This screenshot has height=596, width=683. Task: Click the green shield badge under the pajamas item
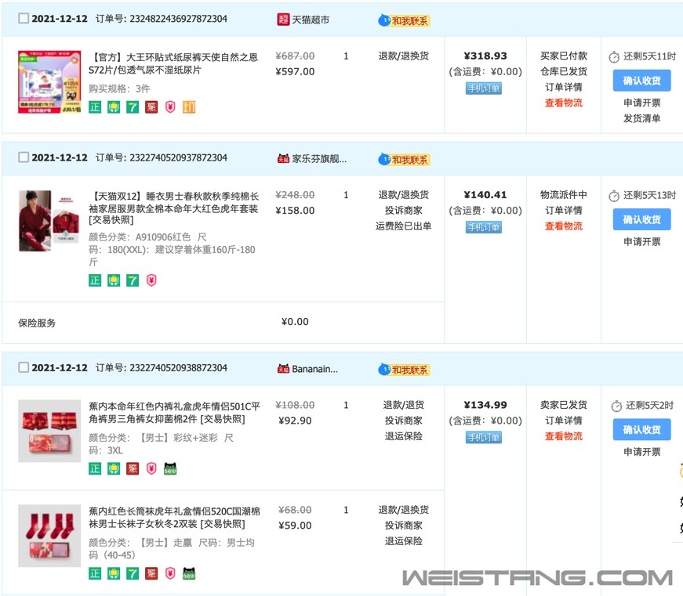[x=114, y=280]
